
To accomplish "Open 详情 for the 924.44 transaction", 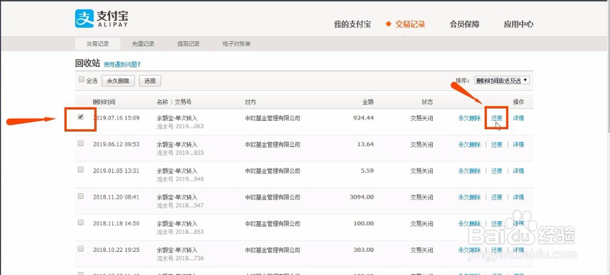I will pos(518,118).
